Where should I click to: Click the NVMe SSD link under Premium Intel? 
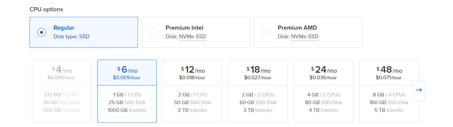(192, 37)
